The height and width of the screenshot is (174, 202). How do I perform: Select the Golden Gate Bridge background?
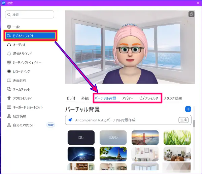click(x=145, y=138)
